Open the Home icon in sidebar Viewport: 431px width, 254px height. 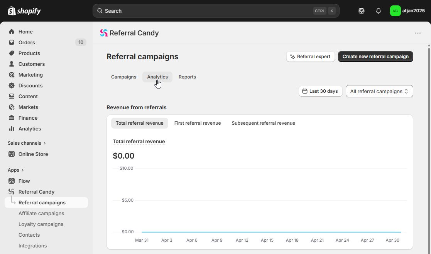pos(12,32)
